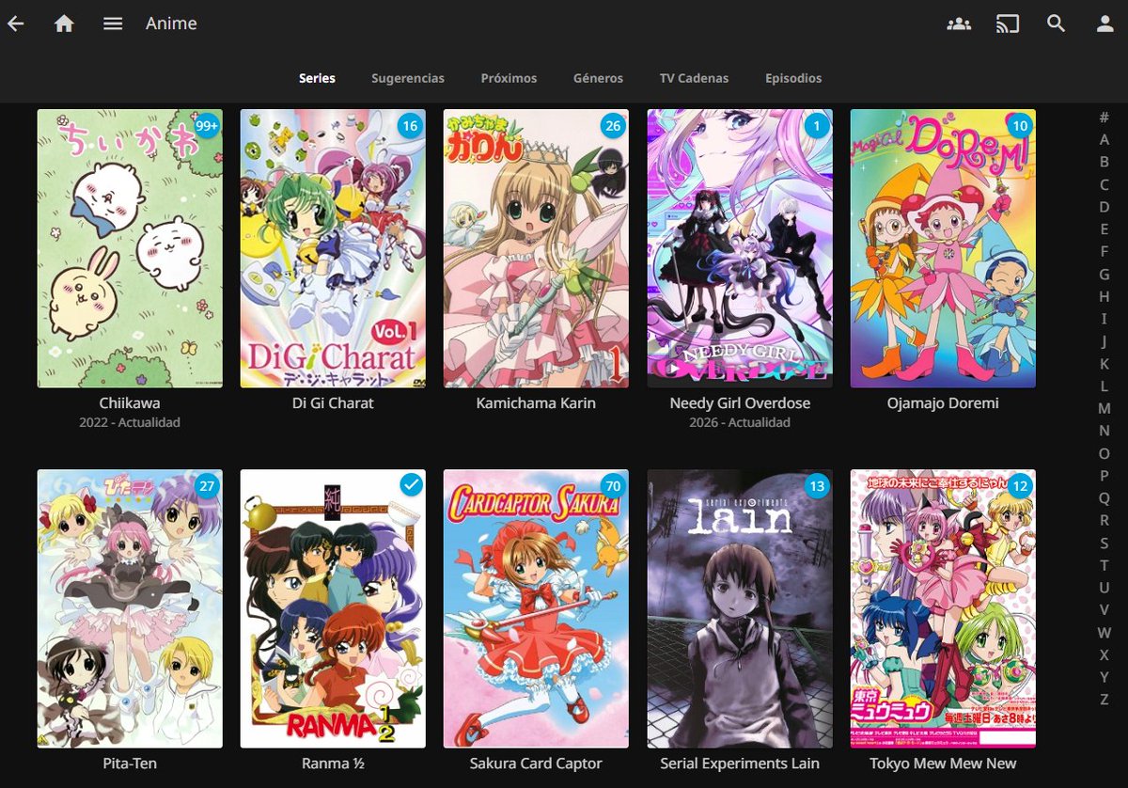Click the watched checkmark on Ranma ½
The height and width of the screenshot is (788, 1128).
411,484
